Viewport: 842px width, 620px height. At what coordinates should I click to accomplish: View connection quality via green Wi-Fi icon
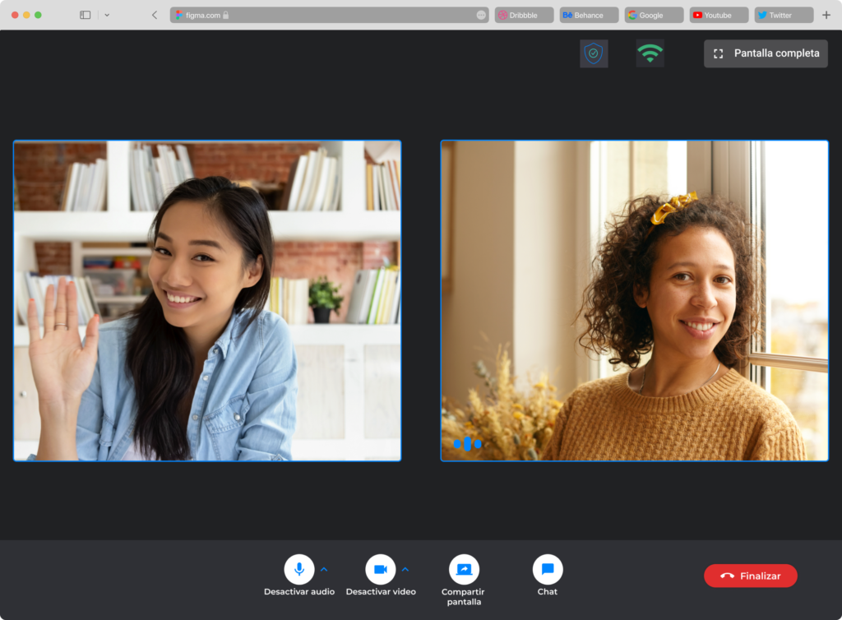[x=650, y=53]
